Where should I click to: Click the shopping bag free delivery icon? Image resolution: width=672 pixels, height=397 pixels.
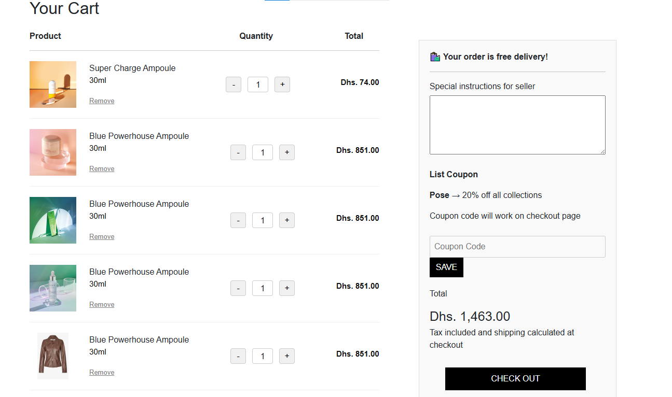[435, 56]
